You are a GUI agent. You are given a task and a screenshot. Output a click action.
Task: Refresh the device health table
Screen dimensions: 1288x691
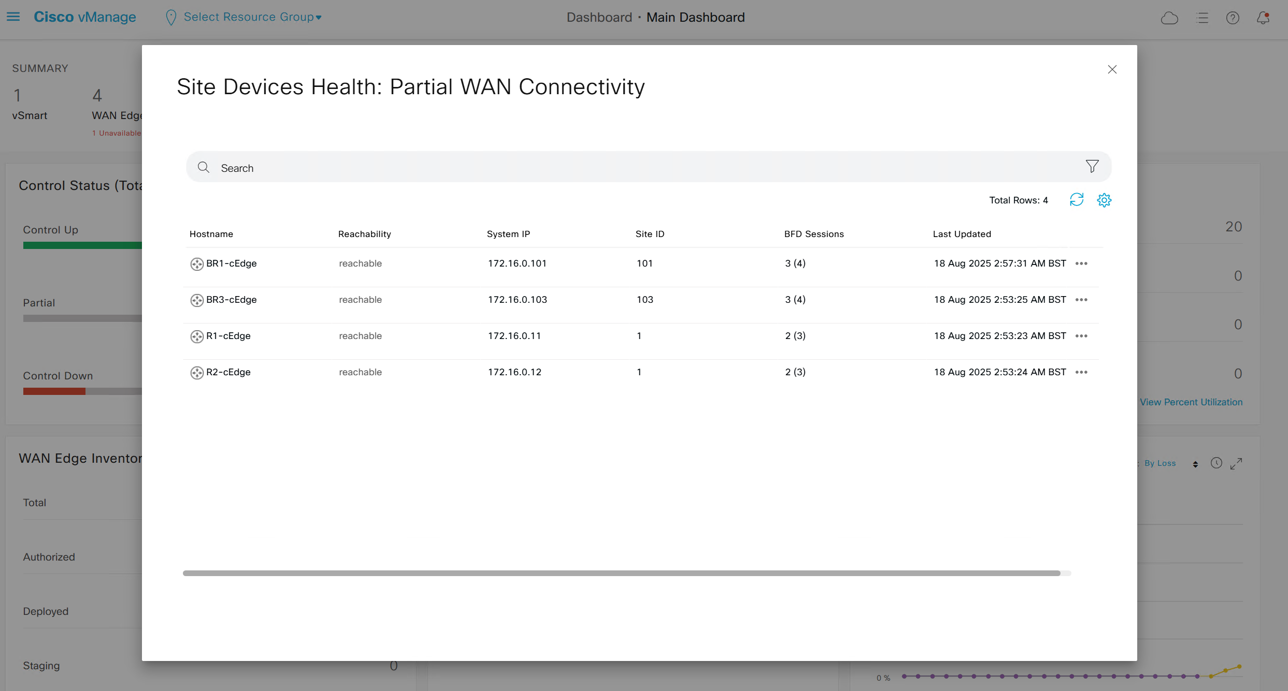1077,200
